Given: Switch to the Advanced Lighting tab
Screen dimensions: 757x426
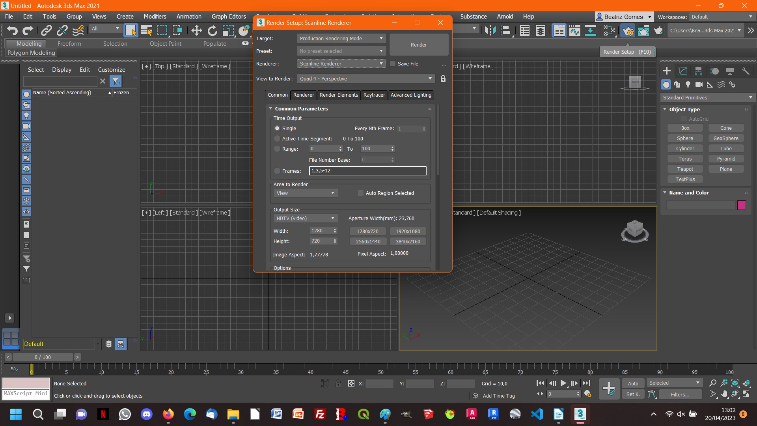Looking at the screenshot, I should [x=411, y=95].
